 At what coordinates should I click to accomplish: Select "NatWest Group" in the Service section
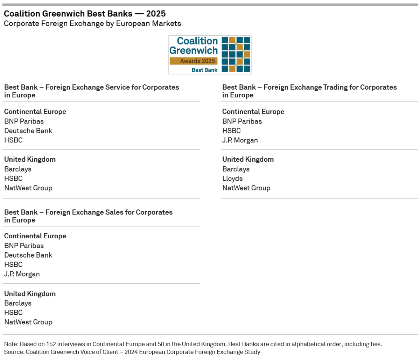[28, 188]
